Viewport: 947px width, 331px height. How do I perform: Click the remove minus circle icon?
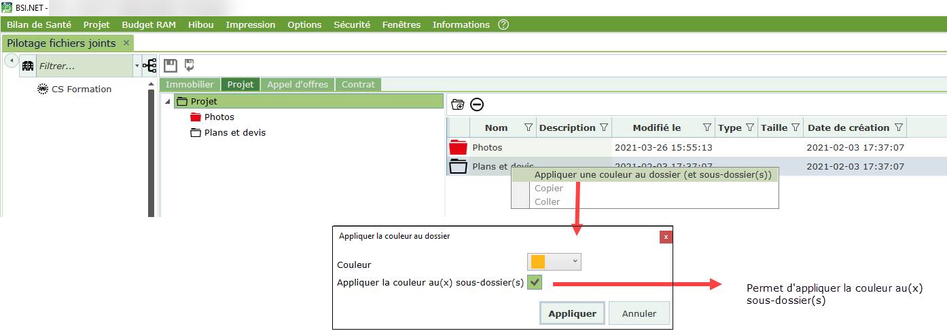tap(477, 104)
